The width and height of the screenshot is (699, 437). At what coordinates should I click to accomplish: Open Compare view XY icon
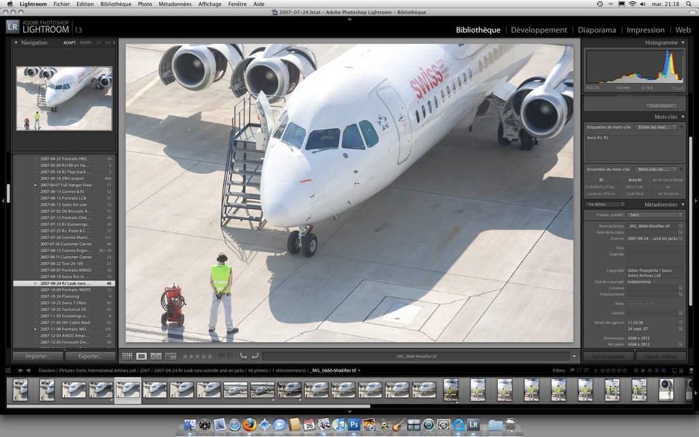pyautogui.click(x=156, y=356)
